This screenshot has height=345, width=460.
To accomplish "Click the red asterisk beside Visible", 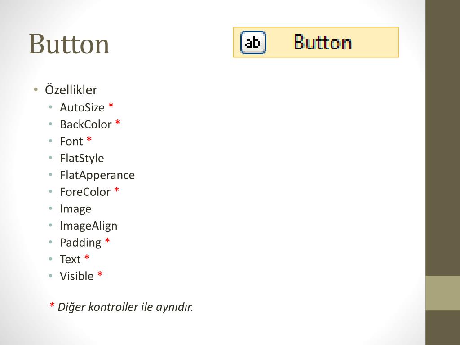I will coord(100,274).
